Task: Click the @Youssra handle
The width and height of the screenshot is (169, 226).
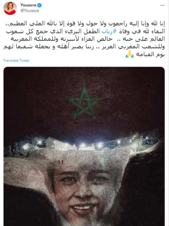Action: click(30, 11)
